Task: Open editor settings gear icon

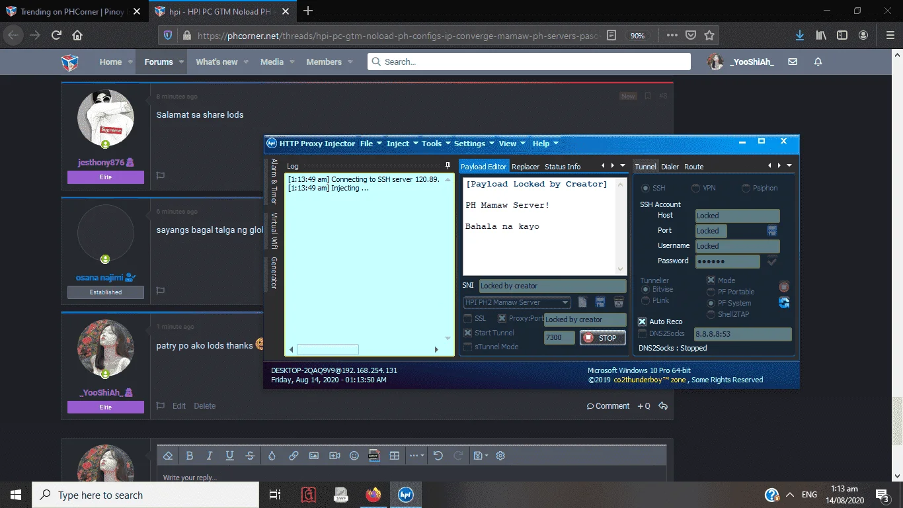Action: click(500, 455)
